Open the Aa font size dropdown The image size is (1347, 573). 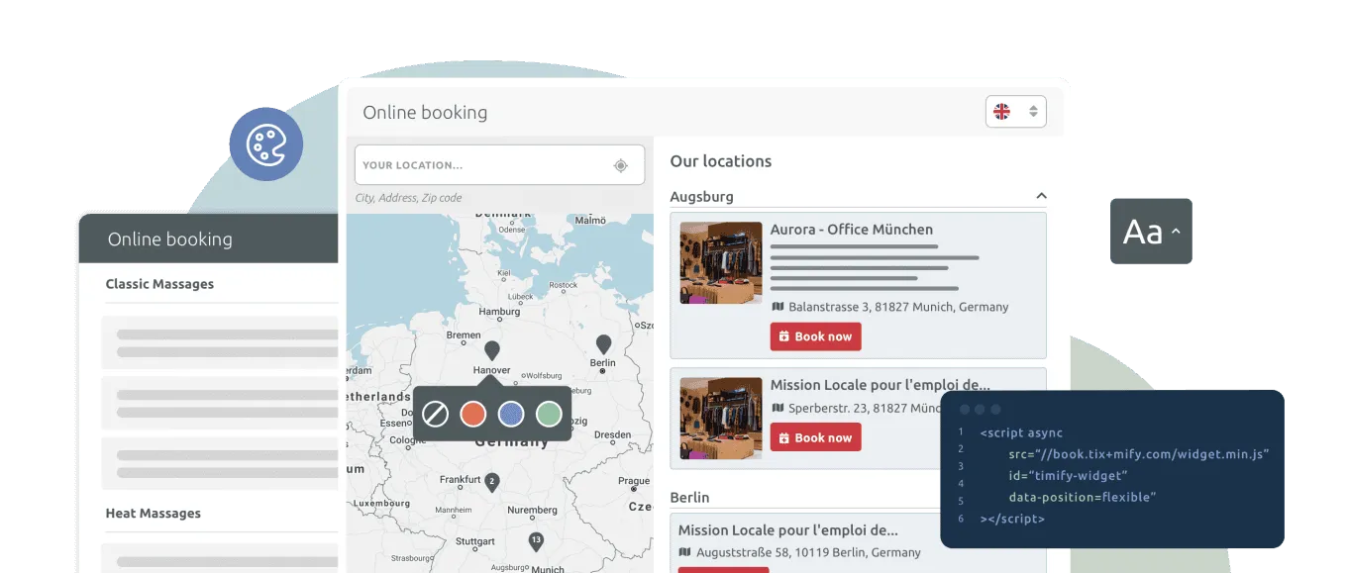[1151, 232]
